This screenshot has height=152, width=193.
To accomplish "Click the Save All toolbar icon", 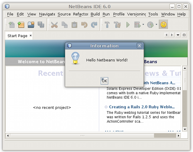I will pyautogui.click(x=41, y=25).
